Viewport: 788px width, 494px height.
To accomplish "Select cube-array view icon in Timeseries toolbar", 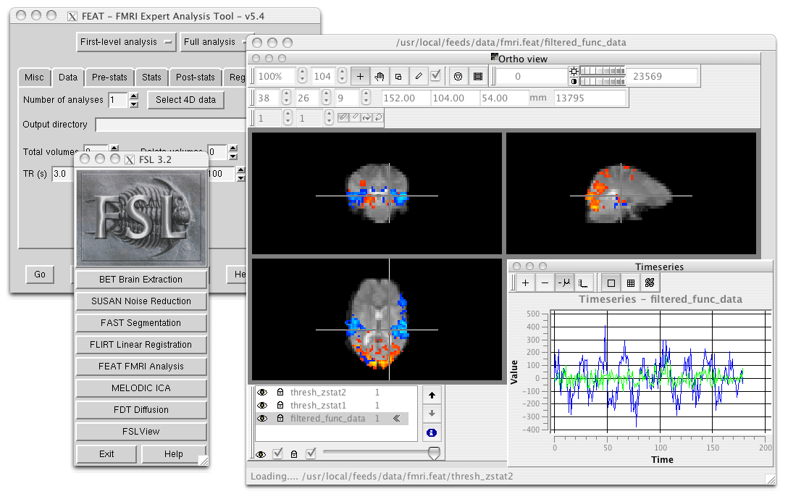I will point(650,283).
